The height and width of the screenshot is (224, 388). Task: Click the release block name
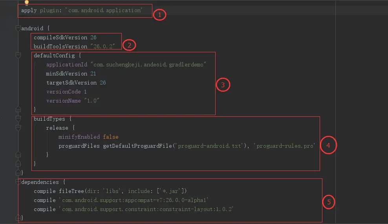pos(57,128)
